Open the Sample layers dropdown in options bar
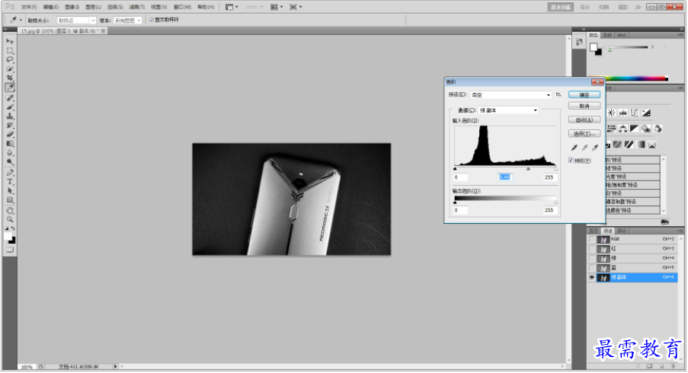 (128, 20)
